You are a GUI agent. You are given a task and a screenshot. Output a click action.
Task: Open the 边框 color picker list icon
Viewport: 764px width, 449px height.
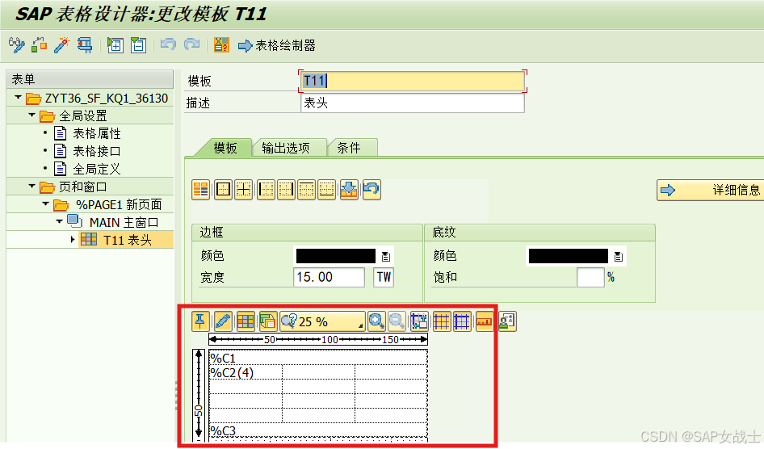click(386, 256)
